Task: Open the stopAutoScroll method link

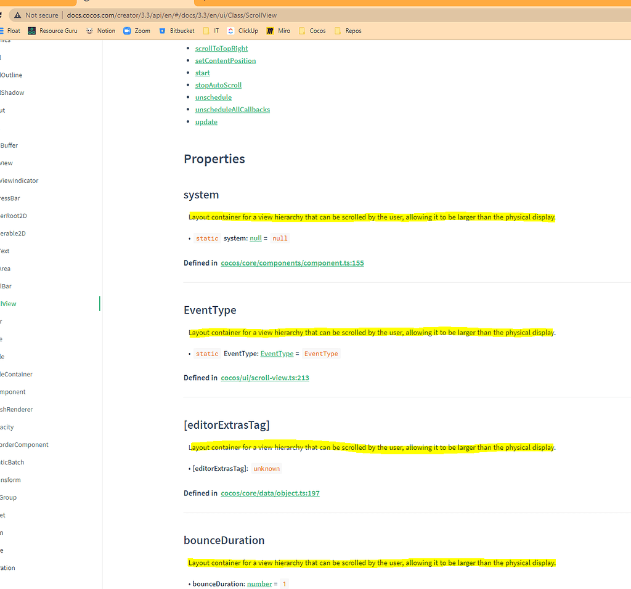Action: [x=218, y=85]
